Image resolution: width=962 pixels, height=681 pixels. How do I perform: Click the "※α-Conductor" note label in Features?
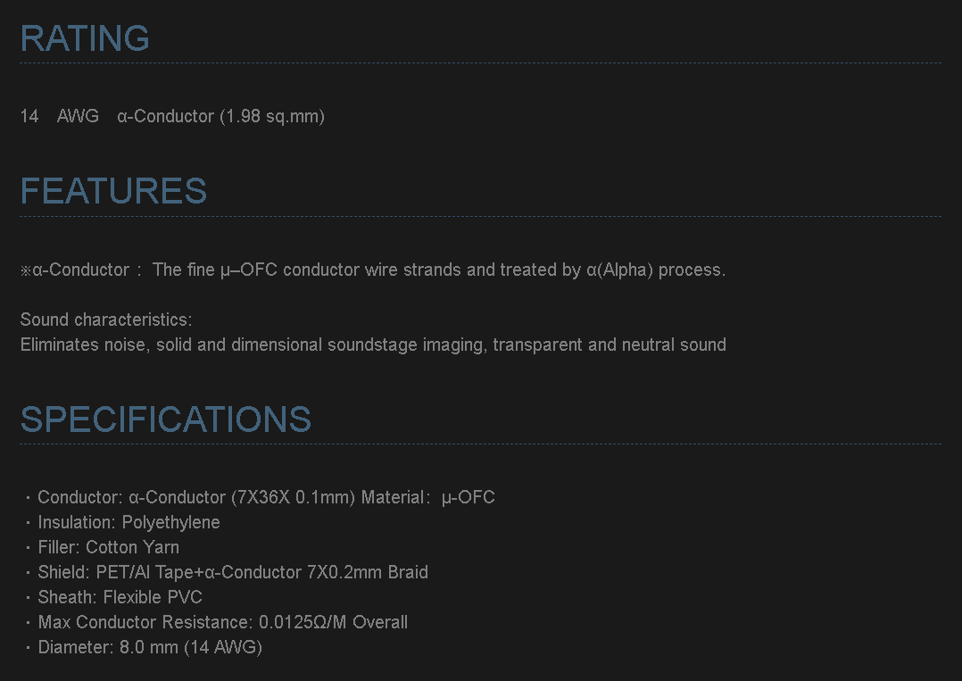75,270
